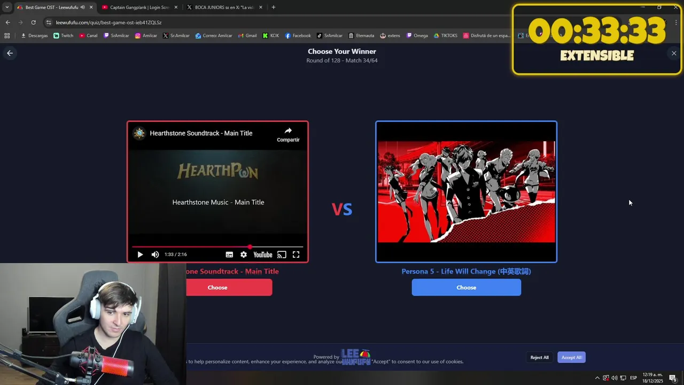Open the Gmail bookmark

tap(247, 36)
